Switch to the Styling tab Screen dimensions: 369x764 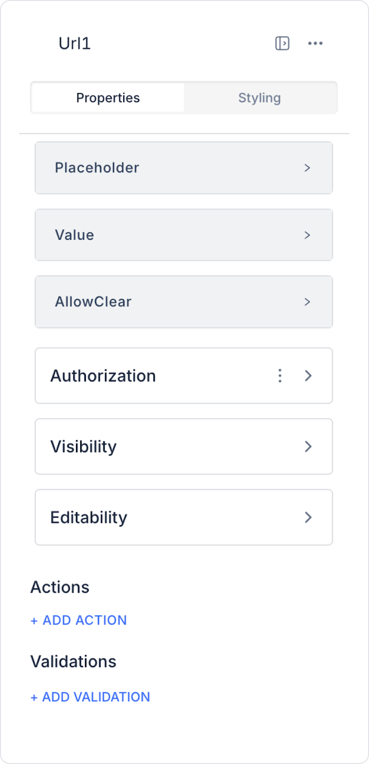click(260, 98)
